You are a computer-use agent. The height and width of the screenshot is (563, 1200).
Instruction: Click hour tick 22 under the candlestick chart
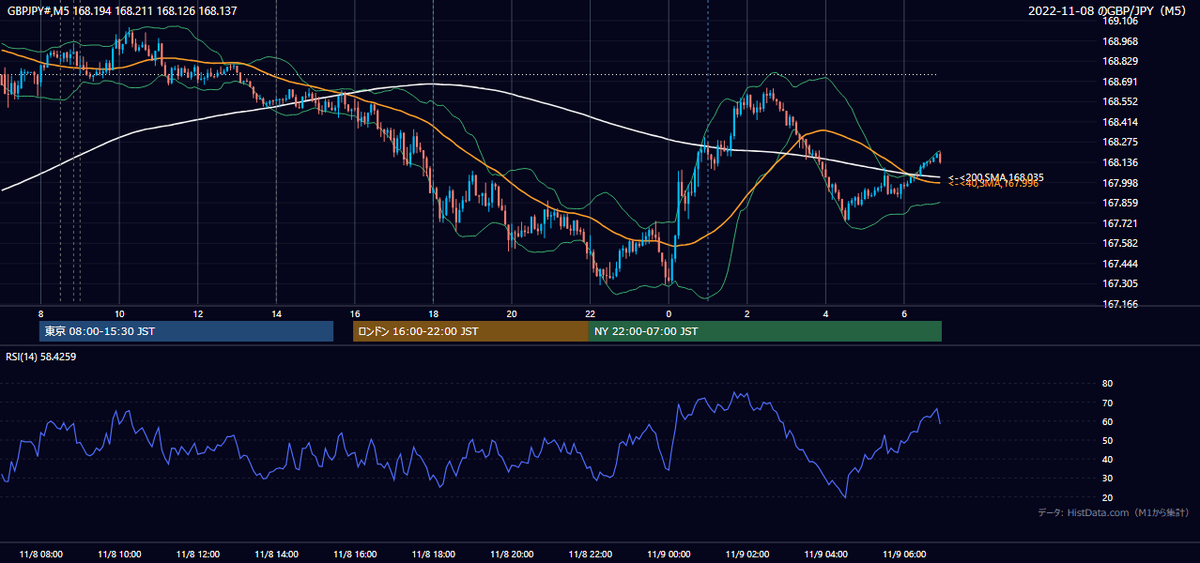pos(590,313)
